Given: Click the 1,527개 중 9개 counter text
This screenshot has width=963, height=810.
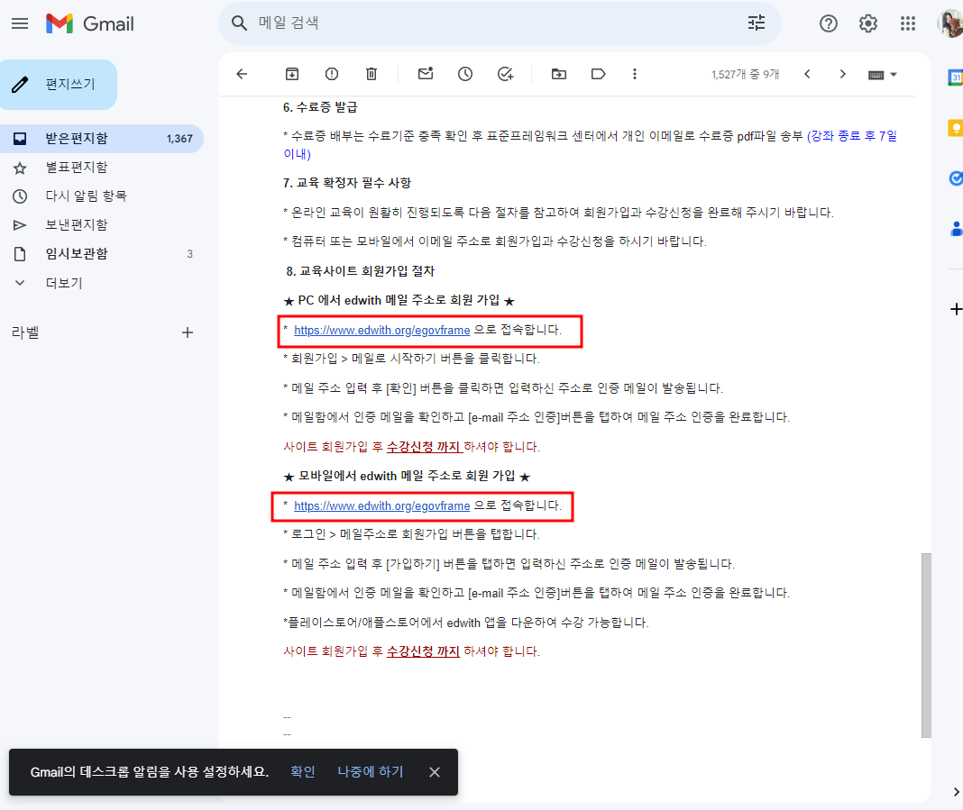Looking at the screenshot, I should (745, 75).
